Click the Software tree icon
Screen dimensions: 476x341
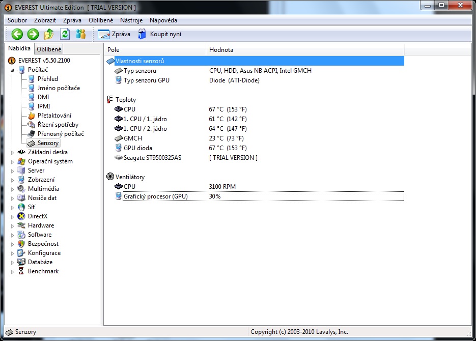[x=21, y=235]
